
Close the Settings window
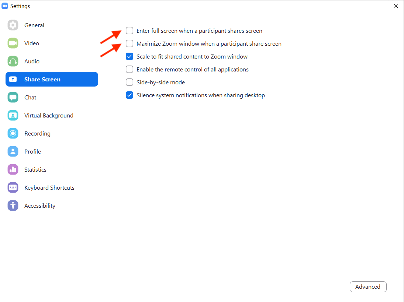(396, 6)
